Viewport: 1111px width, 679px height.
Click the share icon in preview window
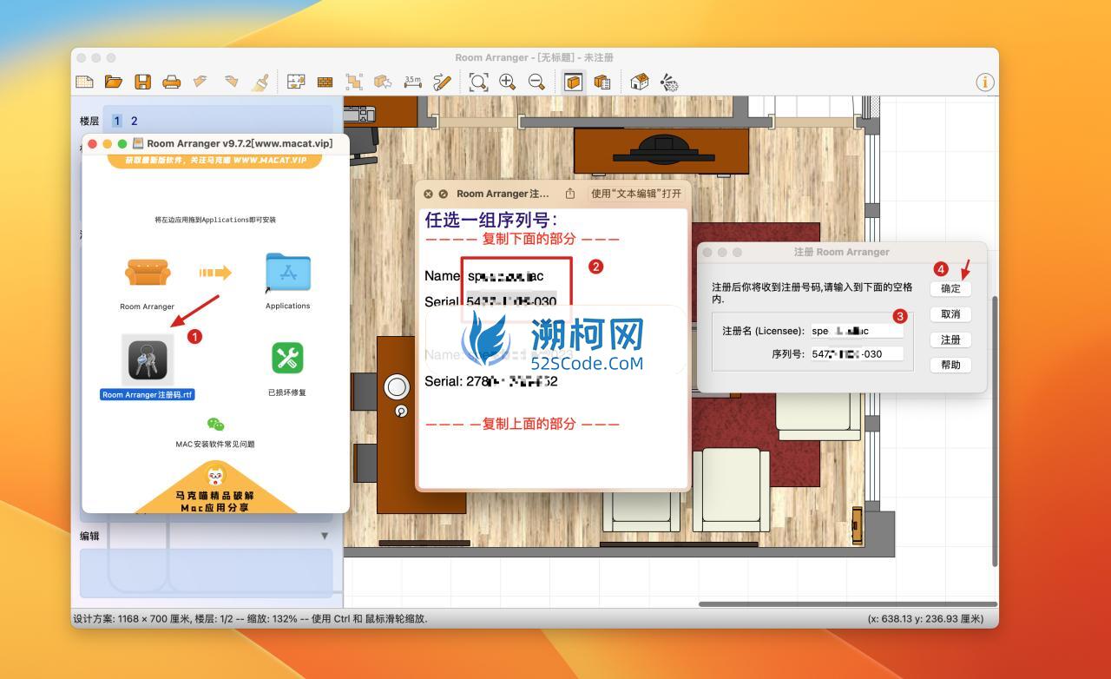570,194
